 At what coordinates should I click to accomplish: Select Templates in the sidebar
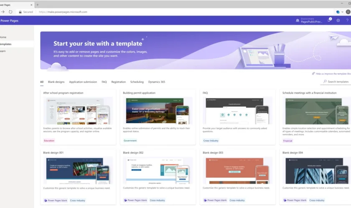16,44
